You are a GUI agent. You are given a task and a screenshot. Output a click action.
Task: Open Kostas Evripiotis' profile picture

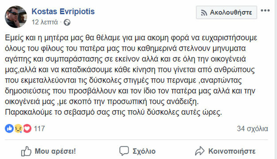pyautogui.click(x=16, y=17)
